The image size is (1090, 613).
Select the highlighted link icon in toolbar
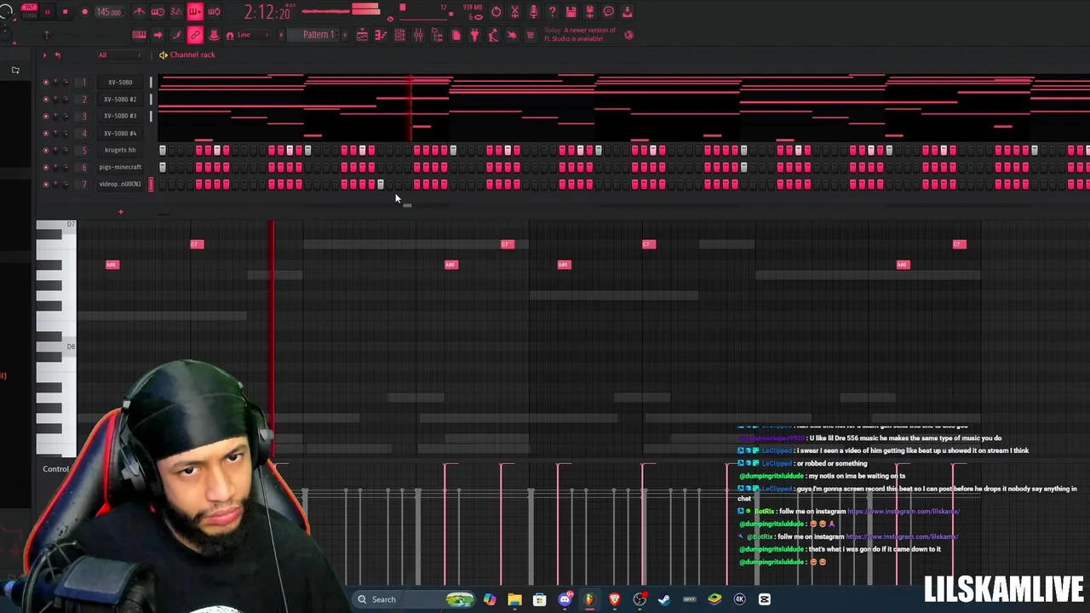point(195,35)
